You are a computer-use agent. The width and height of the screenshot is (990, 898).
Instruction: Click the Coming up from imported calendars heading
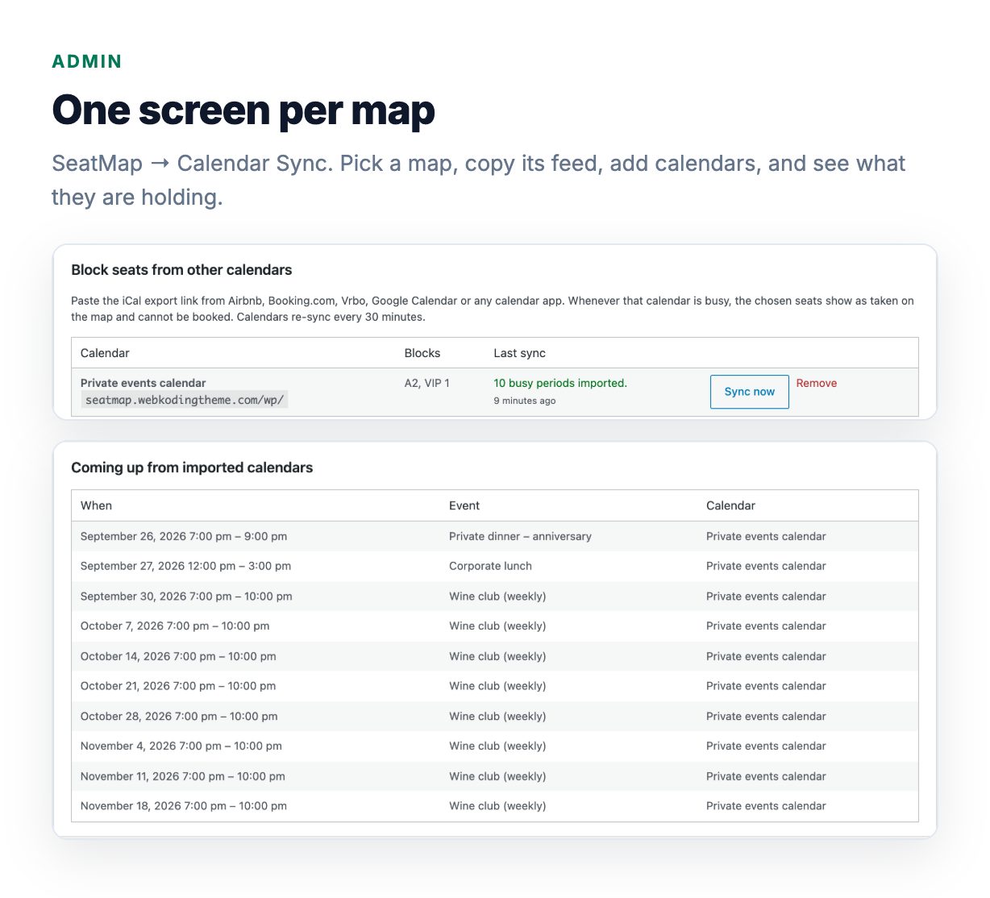pos(192,468)
